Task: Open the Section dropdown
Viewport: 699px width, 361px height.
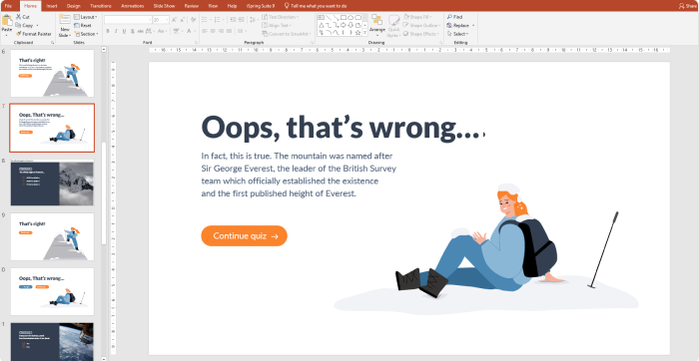Action: point(86,34)
